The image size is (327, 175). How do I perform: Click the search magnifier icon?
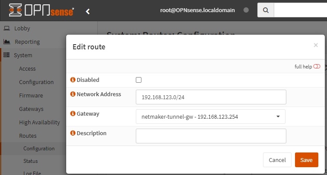coord(266,10)
